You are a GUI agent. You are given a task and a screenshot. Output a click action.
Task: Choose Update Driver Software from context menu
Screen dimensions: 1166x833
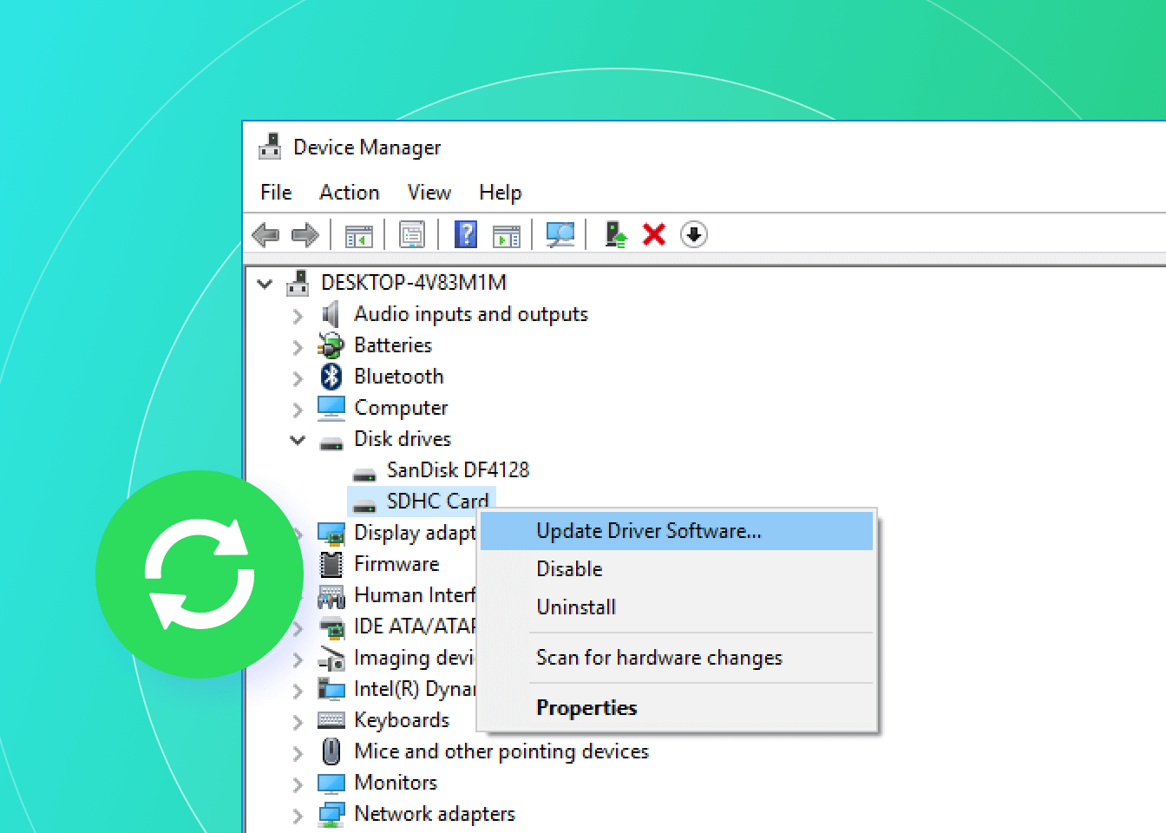click(x=649, y=530)
